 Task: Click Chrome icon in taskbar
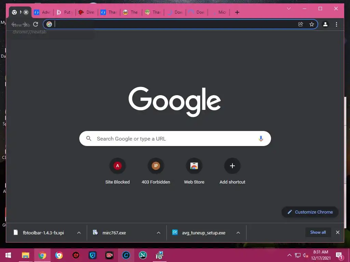[42, 255]
